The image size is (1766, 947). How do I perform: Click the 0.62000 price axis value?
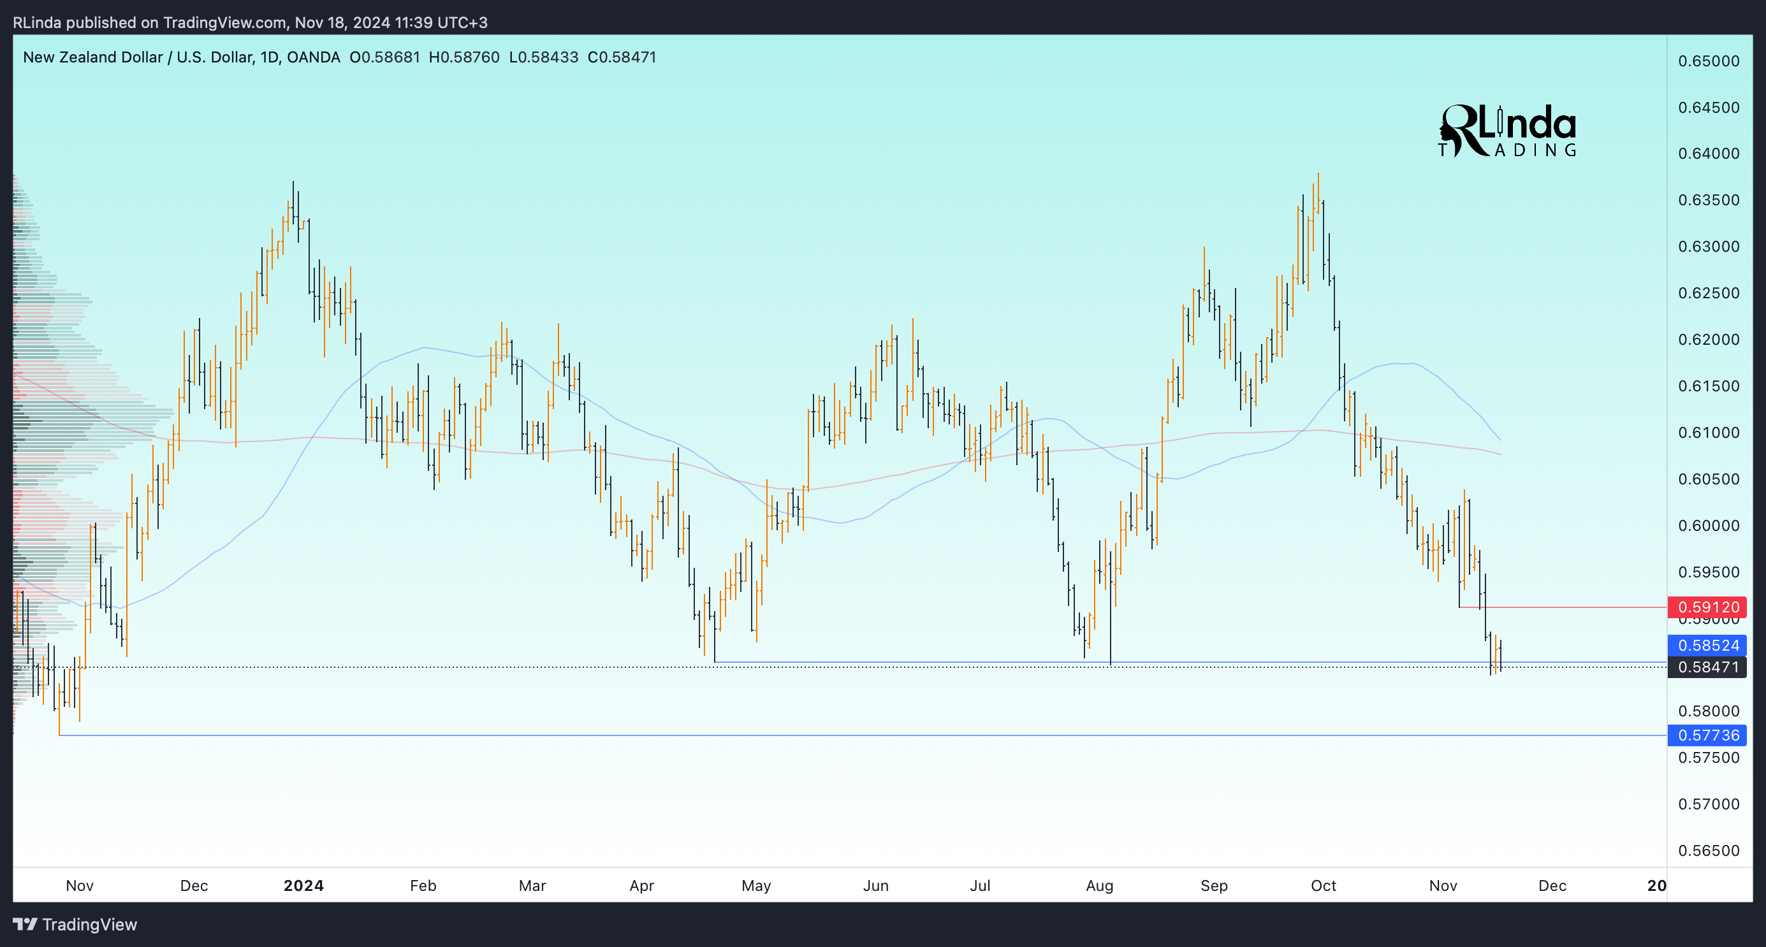tap(1709, 340)
